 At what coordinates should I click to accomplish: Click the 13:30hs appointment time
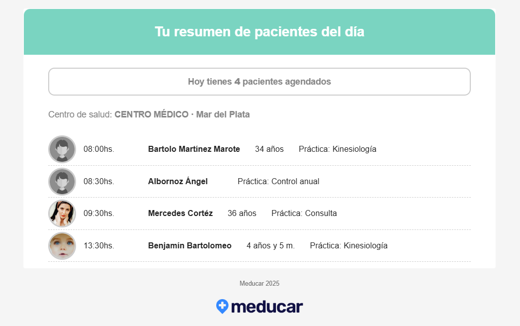99,246
